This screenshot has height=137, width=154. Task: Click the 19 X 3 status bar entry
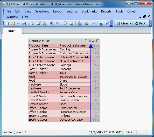click(130, 132)
